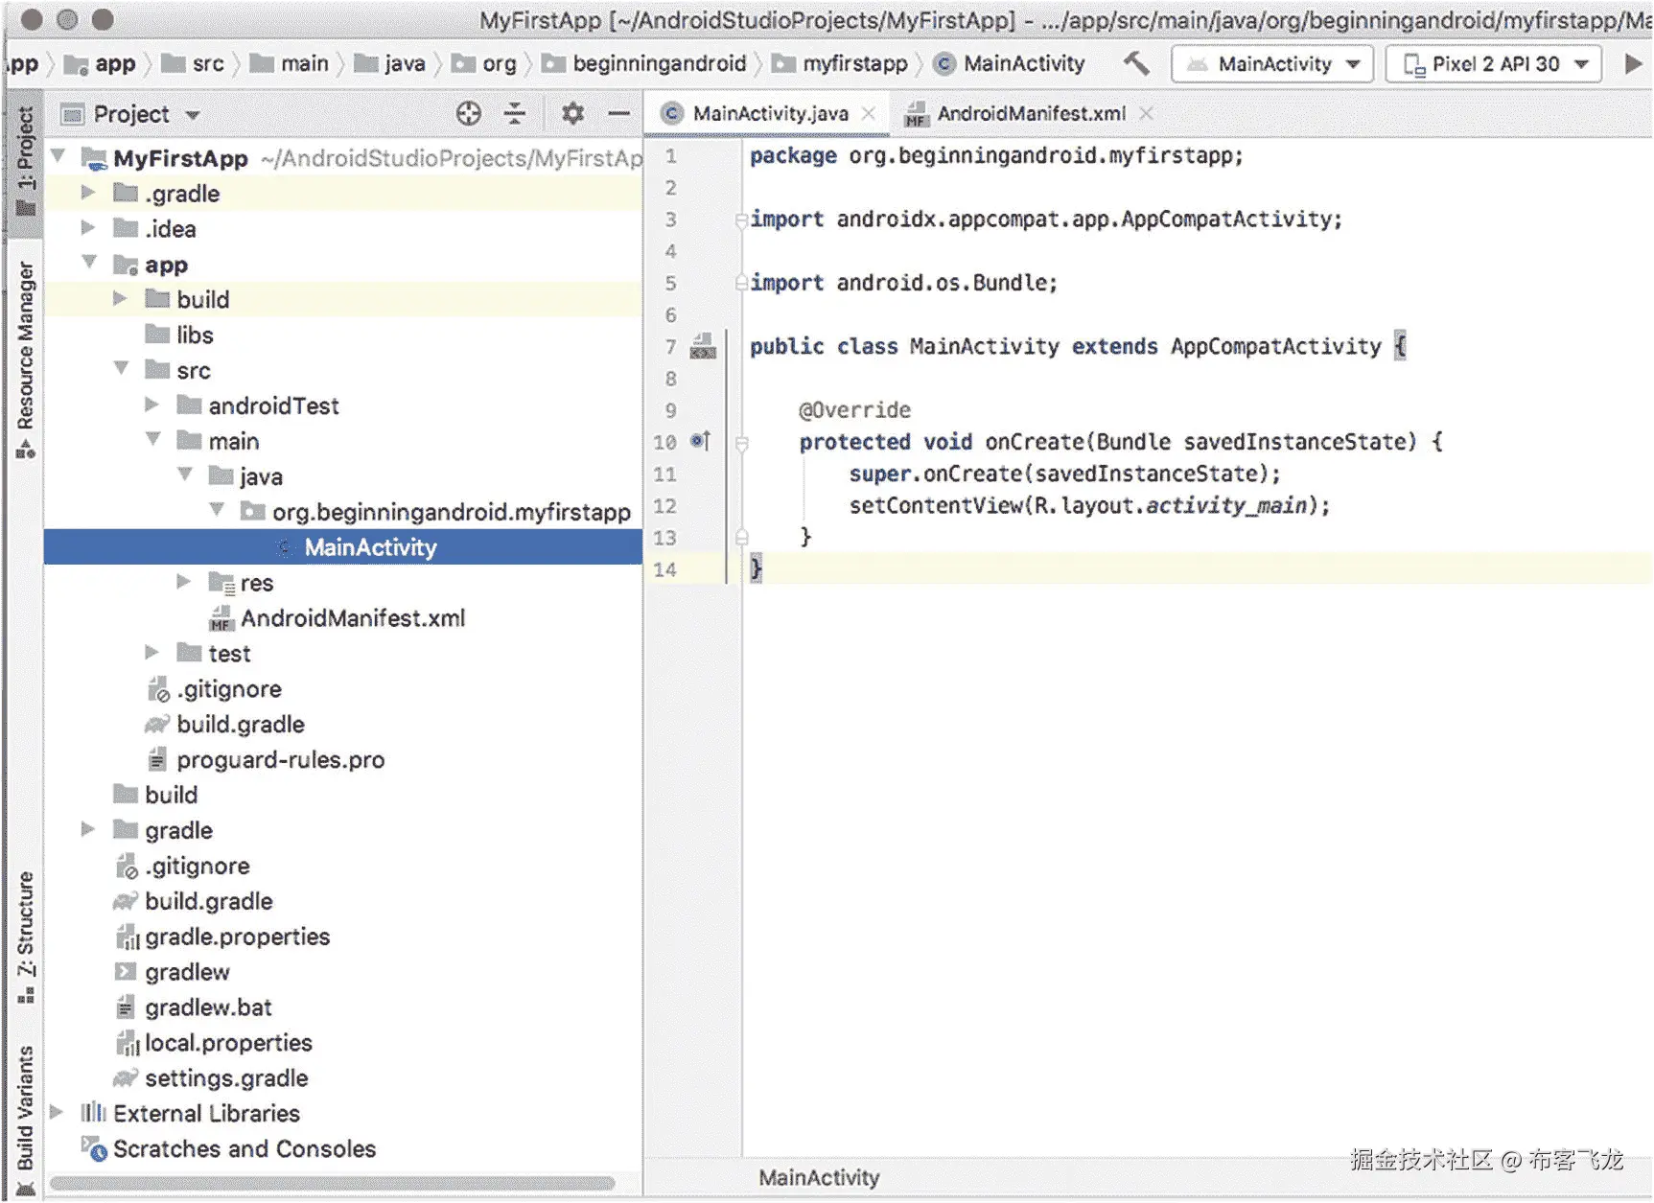The image size is (1654, 1203).
Task: Expand the androidTest folder
Action: [x=151, y=405]
